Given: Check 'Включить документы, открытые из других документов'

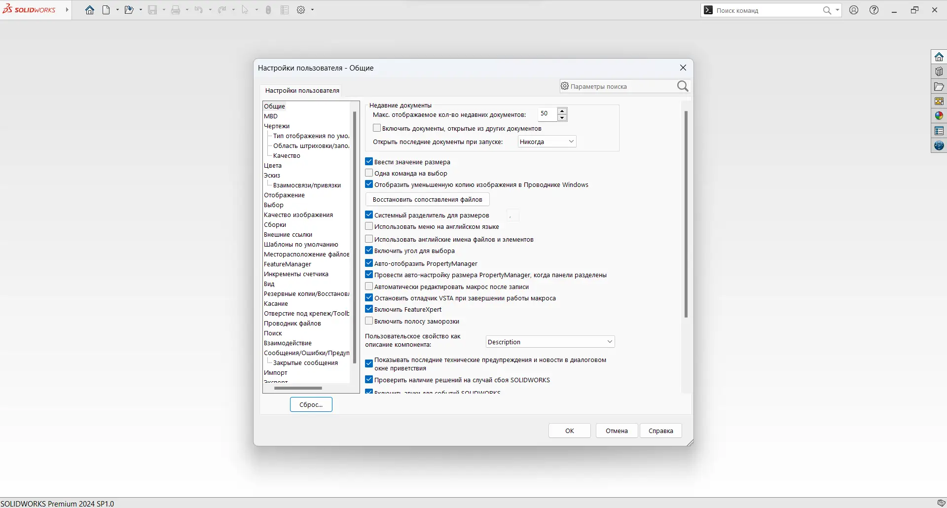Looking at the screenshot, I should [377, 128].
